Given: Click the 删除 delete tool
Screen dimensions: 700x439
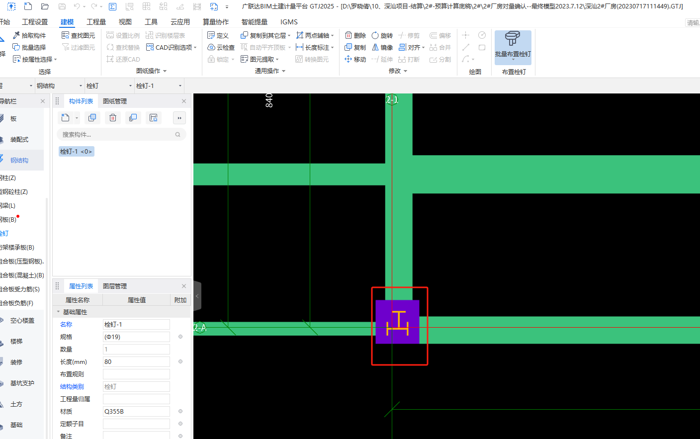Looking at the screenshot, I should click(355, 35).
